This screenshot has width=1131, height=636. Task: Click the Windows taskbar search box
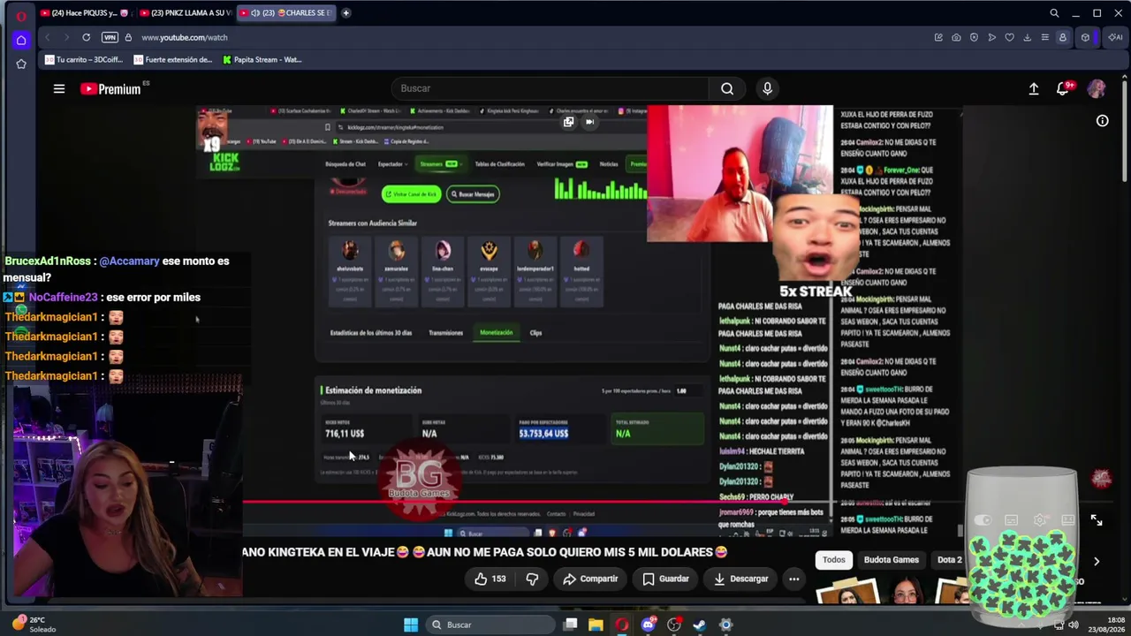point(490,625)
